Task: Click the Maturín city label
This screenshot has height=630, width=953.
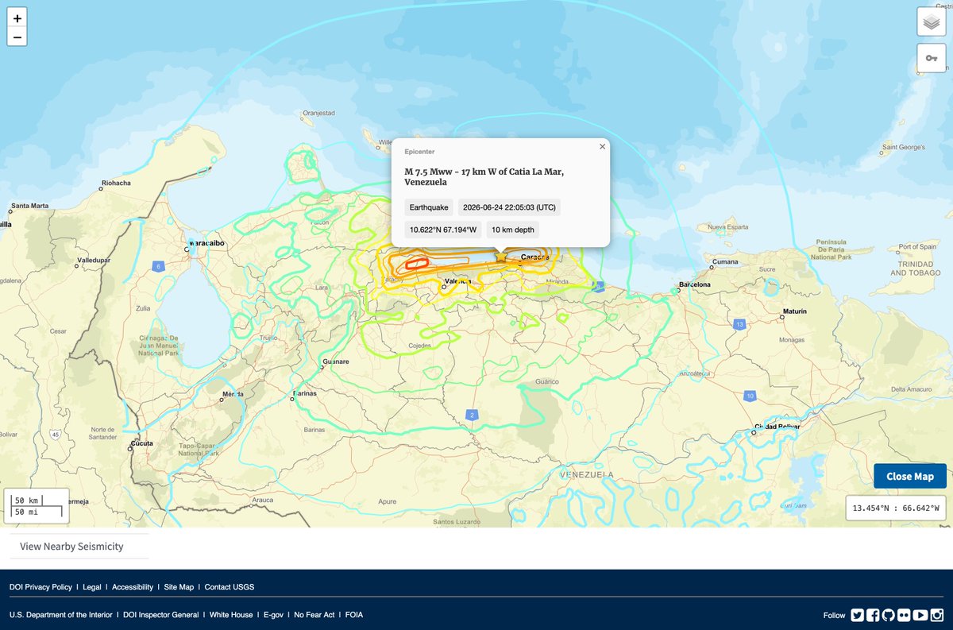Action: tap(795, 311)
